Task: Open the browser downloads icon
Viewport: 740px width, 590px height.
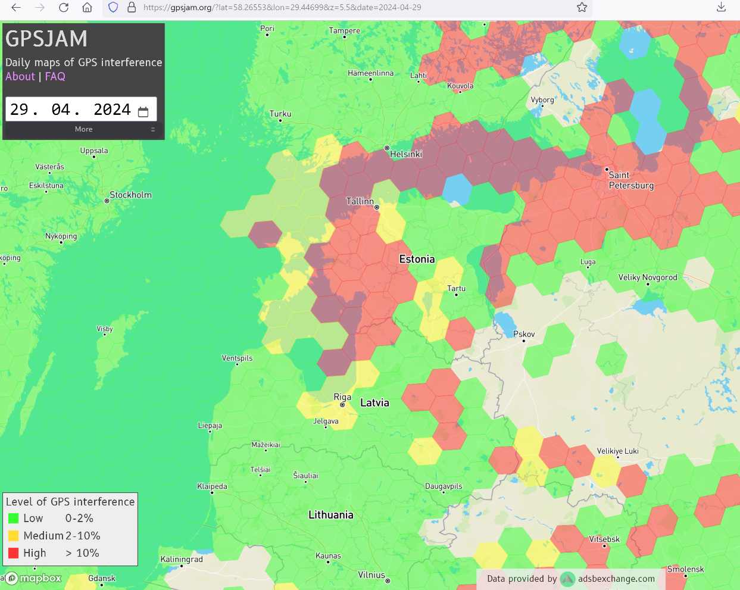Action: click(721, 7)
